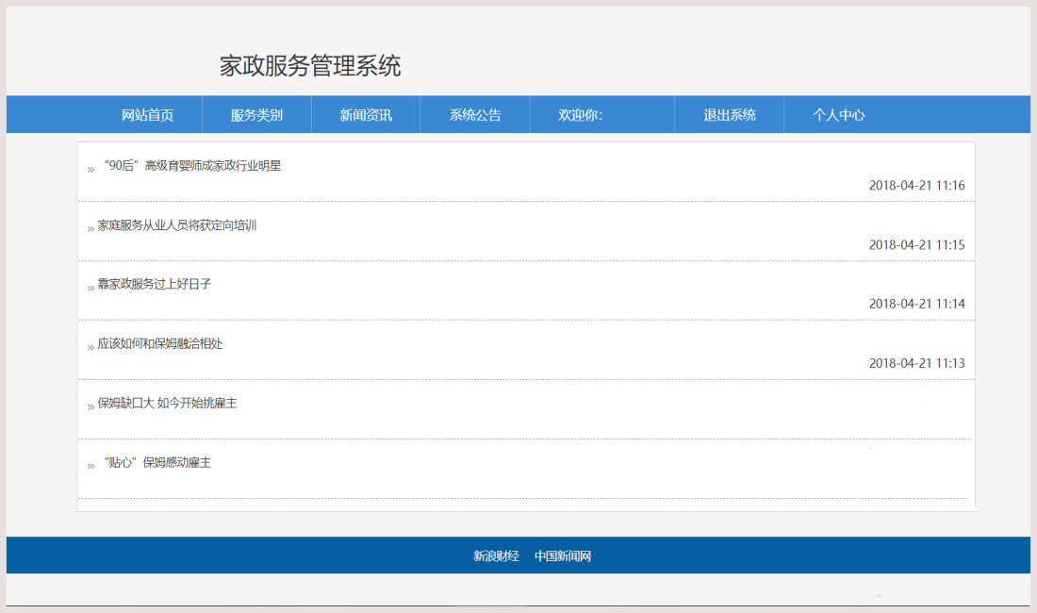The width and height of the screenshot is (1037, 613).
Task: Select 退出系统 to log out
Action: pyautogui.click(x=730, y=115)
